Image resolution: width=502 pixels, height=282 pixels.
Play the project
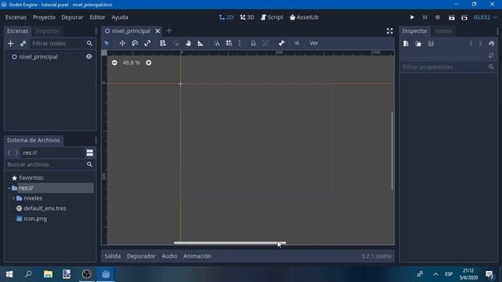coord(412,17)
